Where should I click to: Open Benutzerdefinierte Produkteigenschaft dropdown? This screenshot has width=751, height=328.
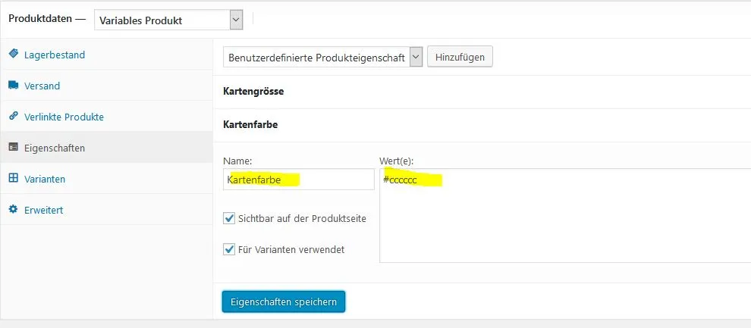click(322, 58)
